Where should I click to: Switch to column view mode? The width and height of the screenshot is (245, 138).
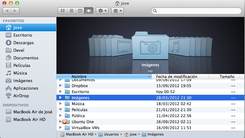[80, 11]
